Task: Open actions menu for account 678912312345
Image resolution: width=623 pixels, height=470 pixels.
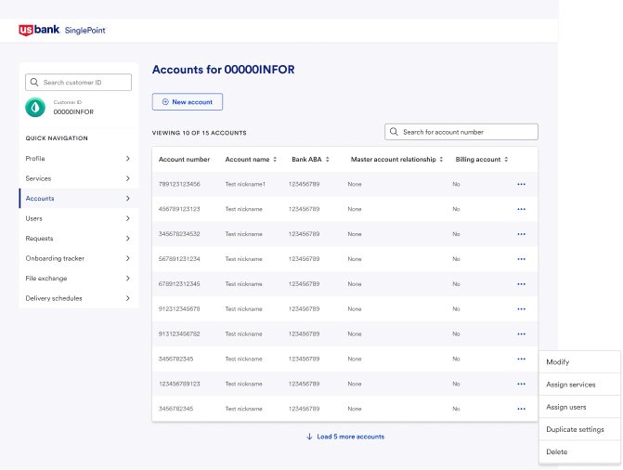Action: 521,284
